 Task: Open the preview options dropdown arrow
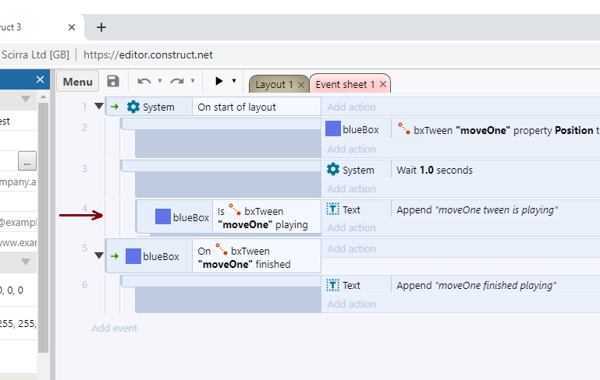click(234, 80)
